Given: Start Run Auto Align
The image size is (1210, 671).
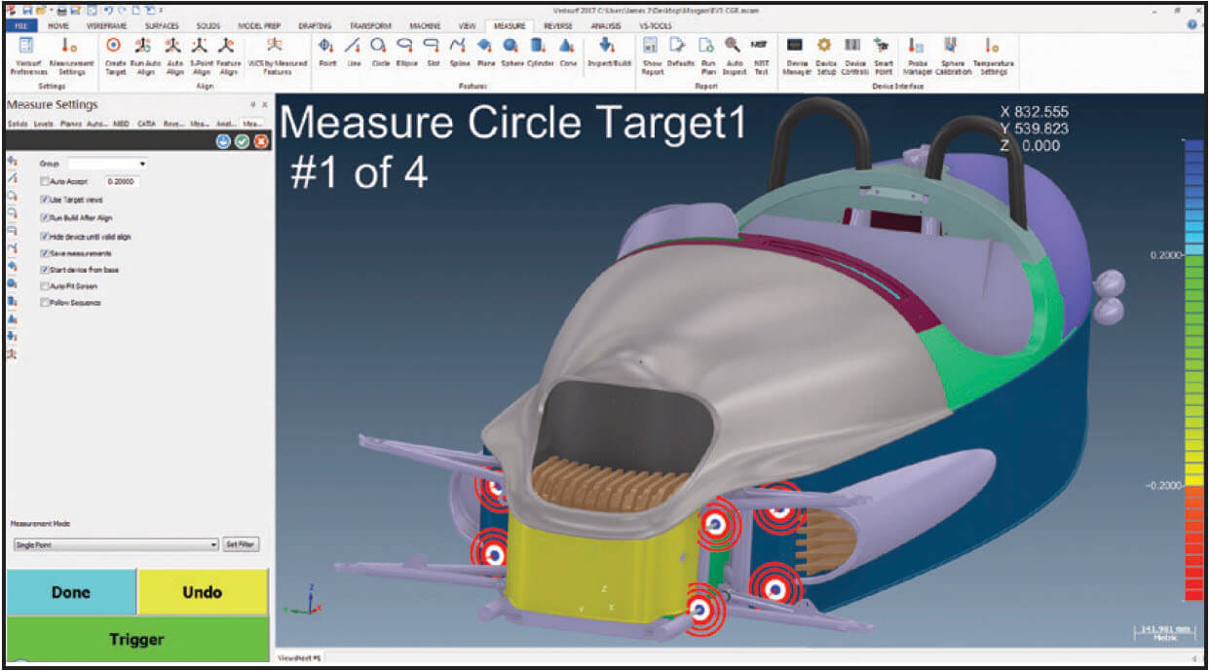Looking at the screenshot, I should tap(144, 56).
